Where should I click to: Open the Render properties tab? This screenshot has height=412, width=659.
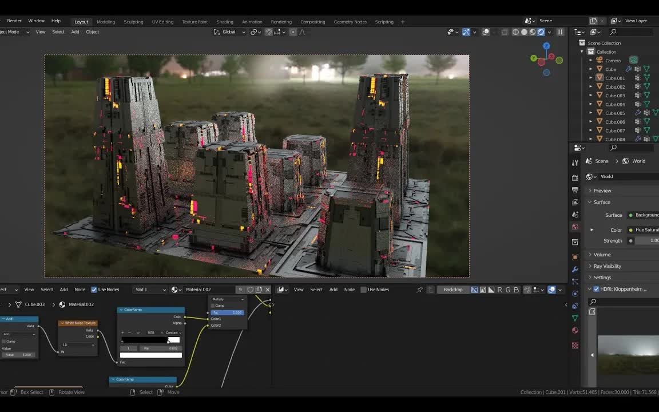(575, 177)
